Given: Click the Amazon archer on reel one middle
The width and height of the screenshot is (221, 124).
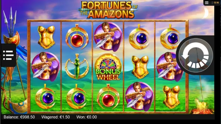Looking at the screenshot, I should (x=46, y=67).
